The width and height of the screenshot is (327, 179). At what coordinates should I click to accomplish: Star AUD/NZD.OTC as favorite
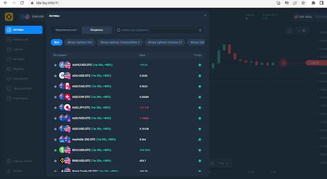[55, 118]
